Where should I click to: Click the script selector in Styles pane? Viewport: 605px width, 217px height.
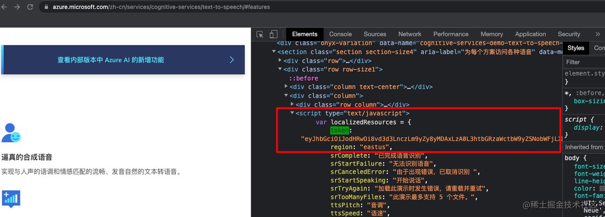pos(576,120)
